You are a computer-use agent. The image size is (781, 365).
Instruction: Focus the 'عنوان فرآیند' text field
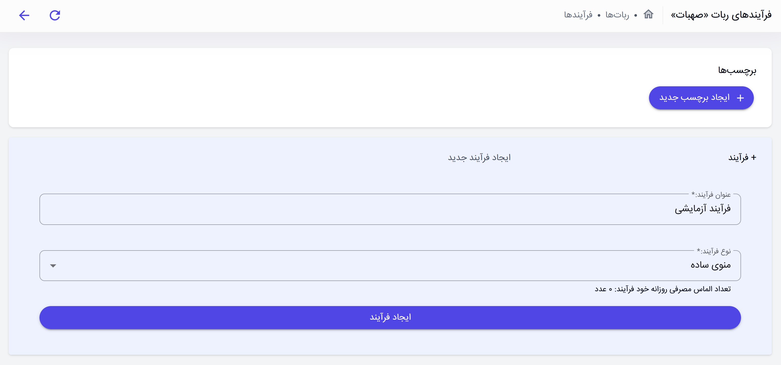(390, 209)
